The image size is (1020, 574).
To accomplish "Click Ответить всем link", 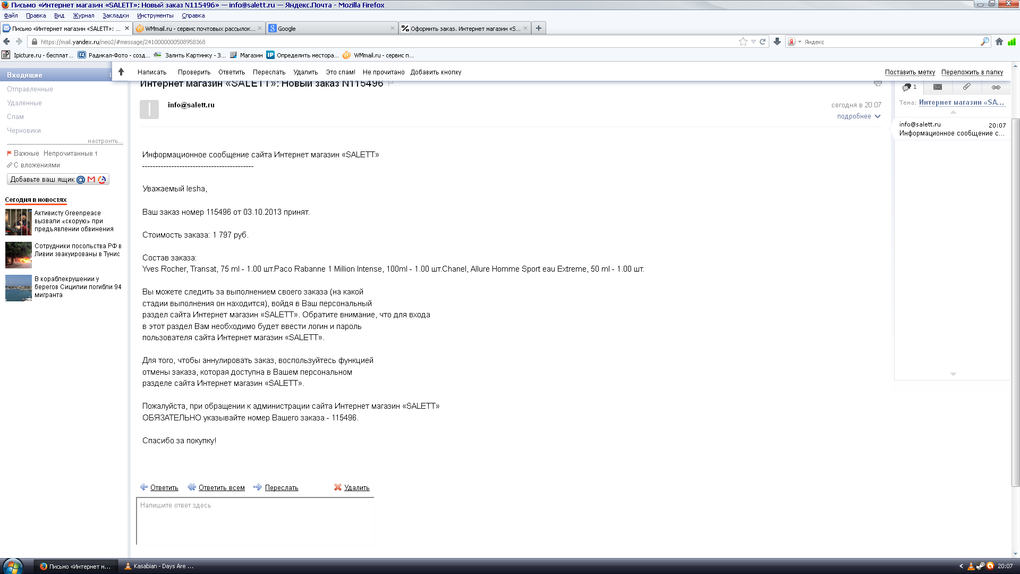I will click(222, 488).
